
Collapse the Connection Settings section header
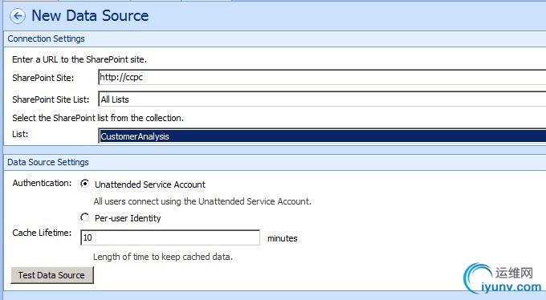[x=46, y=39]
